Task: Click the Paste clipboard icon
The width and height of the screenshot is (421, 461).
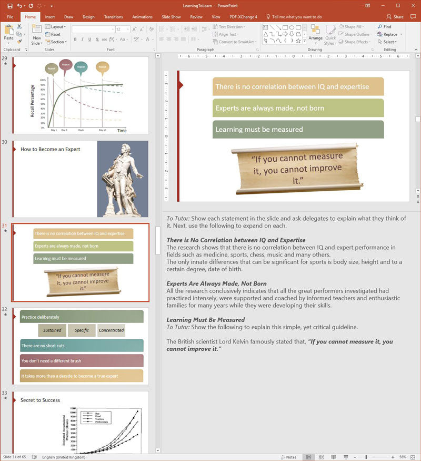Action: click(9, 30)
